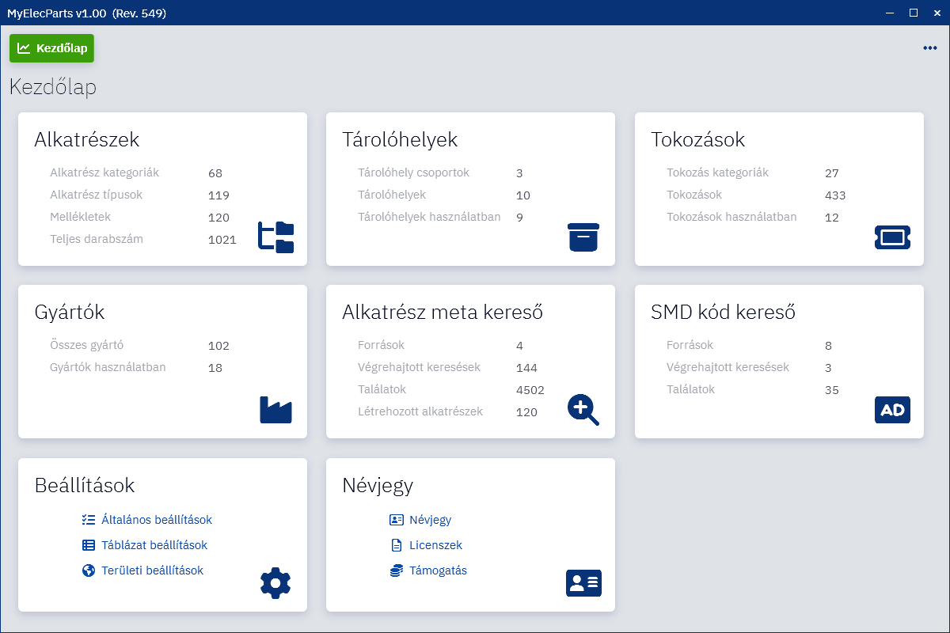Click the table icon beside Táblázat beállítások
This screenshot has height=633, width=950.
click(89, 545)
